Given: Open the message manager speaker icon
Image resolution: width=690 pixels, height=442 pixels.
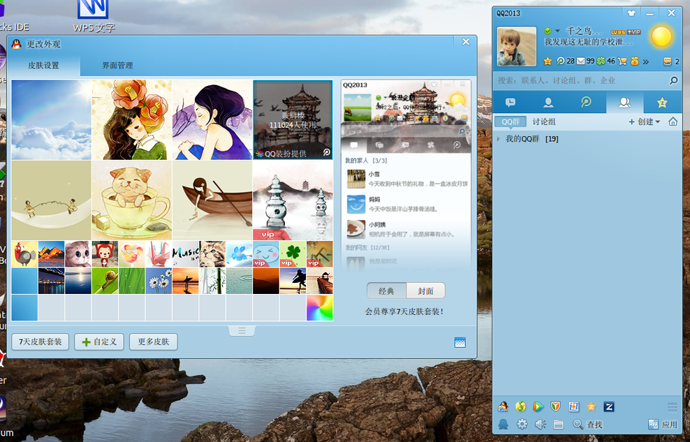Looking at the screenshot, I should point(540,424).
